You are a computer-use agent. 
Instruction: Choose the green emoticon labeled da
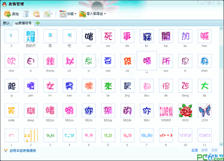205,86
